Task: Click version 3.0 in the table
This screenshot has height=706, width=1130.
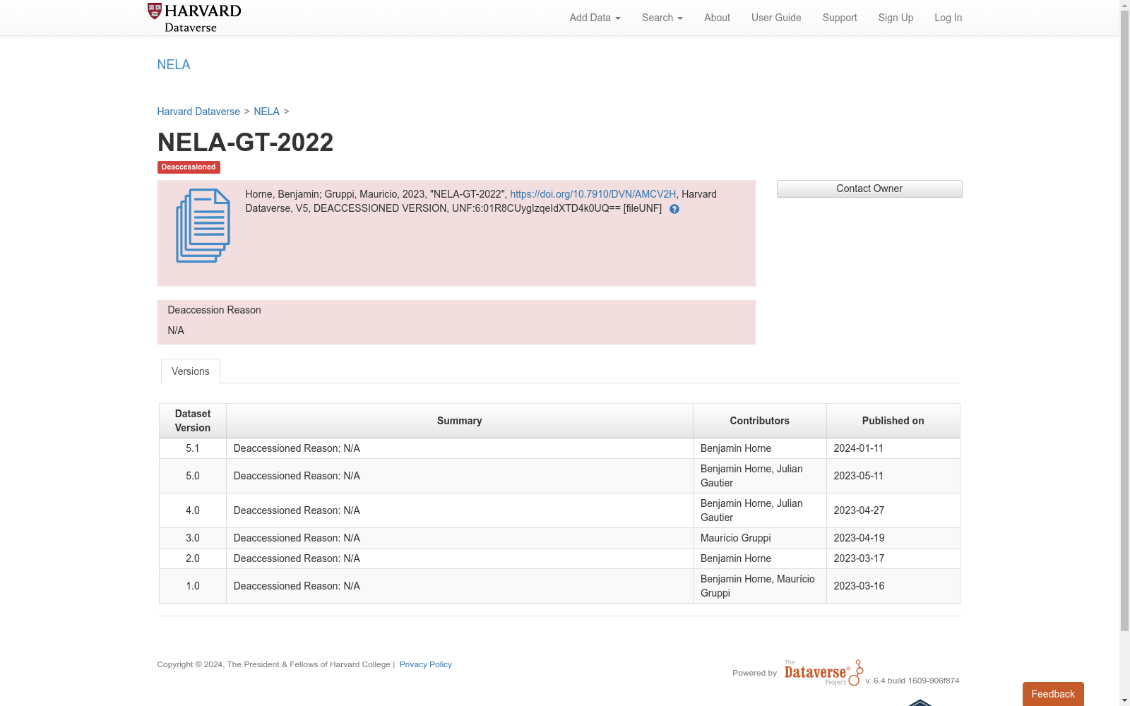Action: click(x=193, y=538)
